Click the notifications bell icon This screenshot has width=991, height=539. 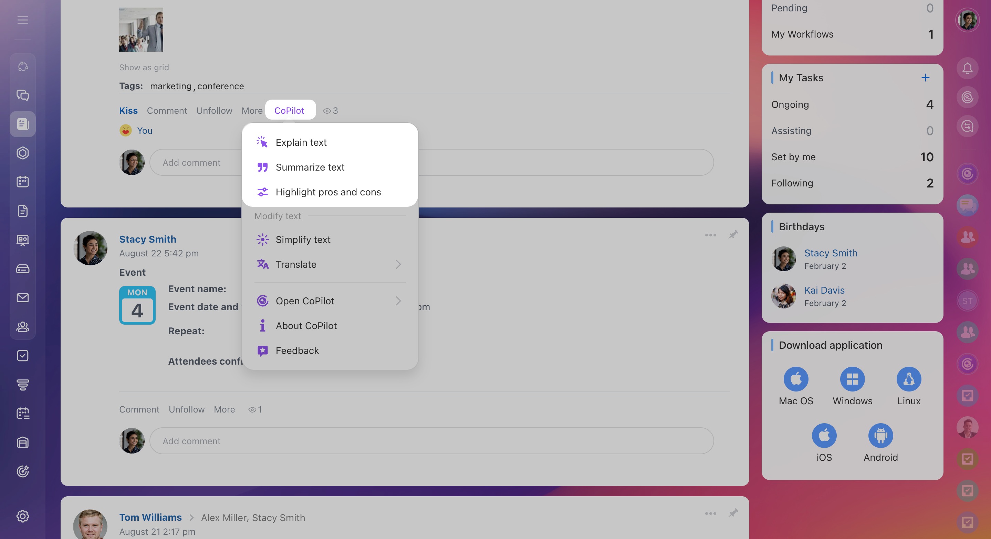[x=967, y=68]
